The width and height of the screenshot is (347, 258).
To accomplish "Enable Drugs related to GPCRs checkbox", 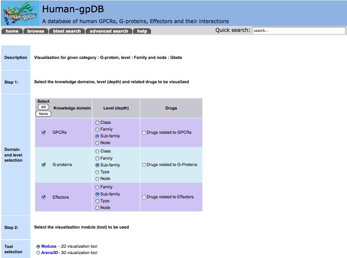I will point(144,133).
